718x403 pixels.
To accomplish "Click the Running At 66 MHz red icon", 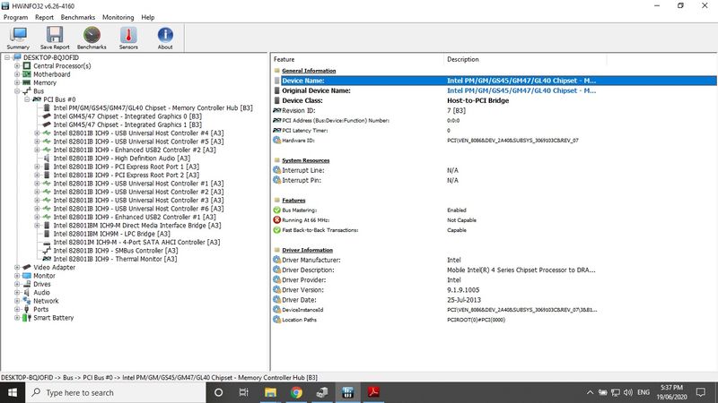I will 277,219.
